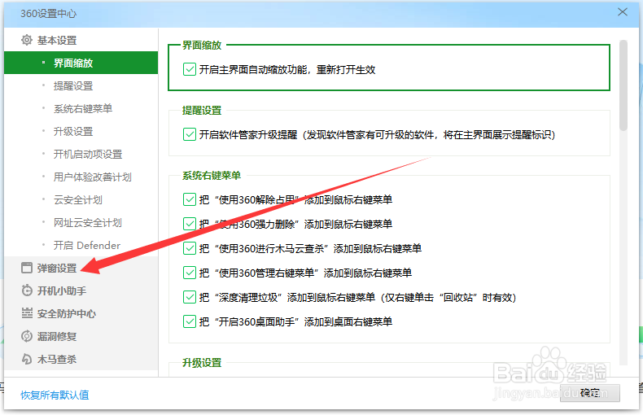Image resolution: width=643 pixels, height=415 pixels.
Task: Uncheck 开启360桌面助手 desktop menu option
Action: tap(190, 321)
